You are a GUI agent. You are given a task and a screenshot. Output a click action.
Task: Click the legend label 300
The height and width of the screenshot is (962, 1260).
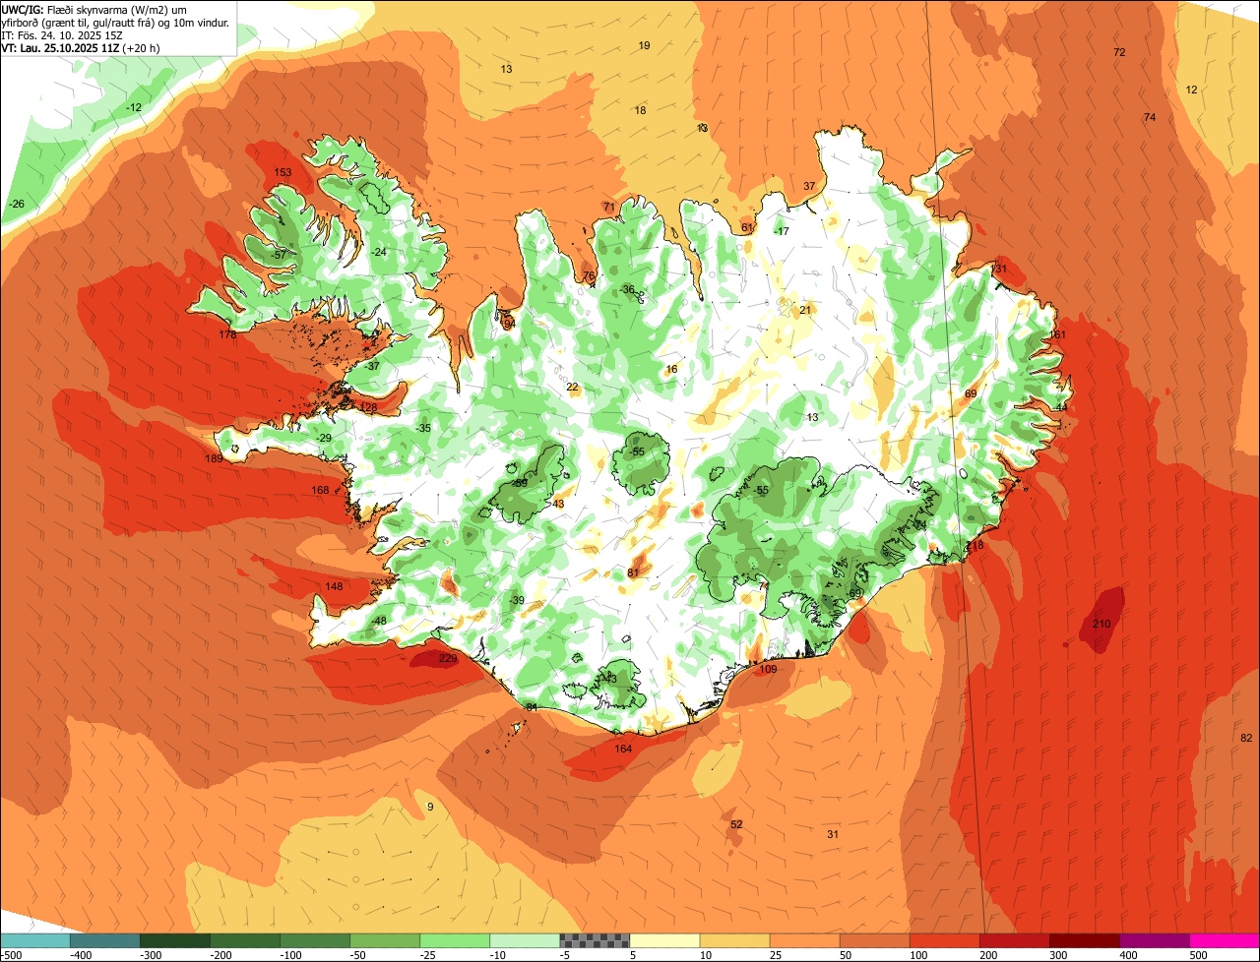[x=1058, y=955]
